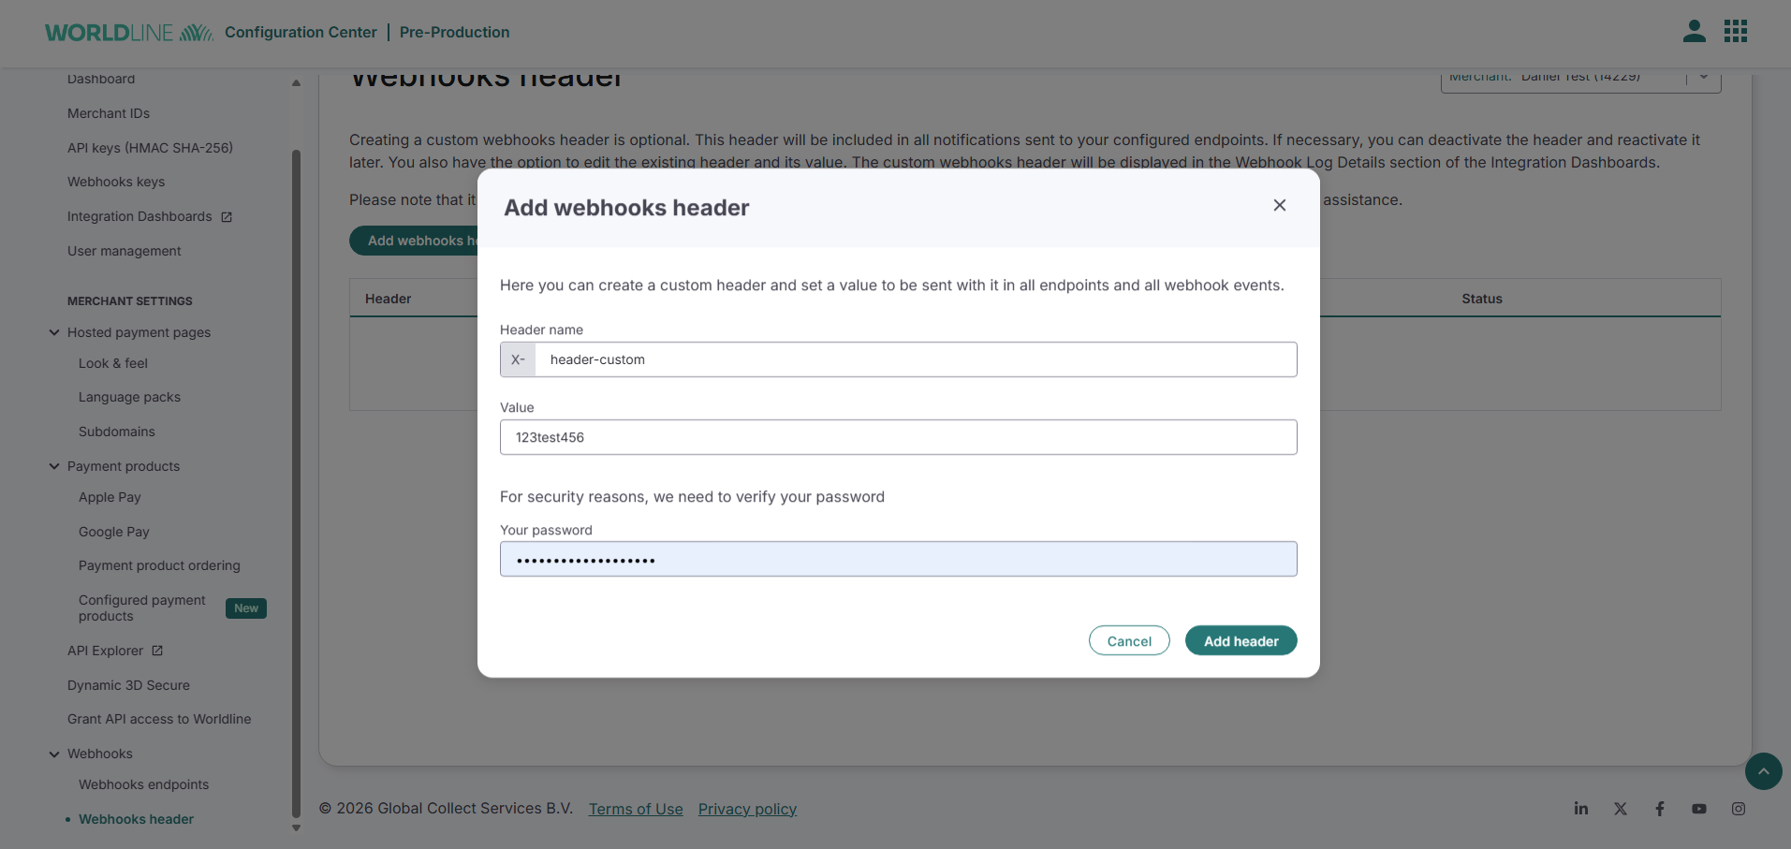Collapse the Webhooks sidebar section
This screenshot has height=849, width=1791.
54,754
